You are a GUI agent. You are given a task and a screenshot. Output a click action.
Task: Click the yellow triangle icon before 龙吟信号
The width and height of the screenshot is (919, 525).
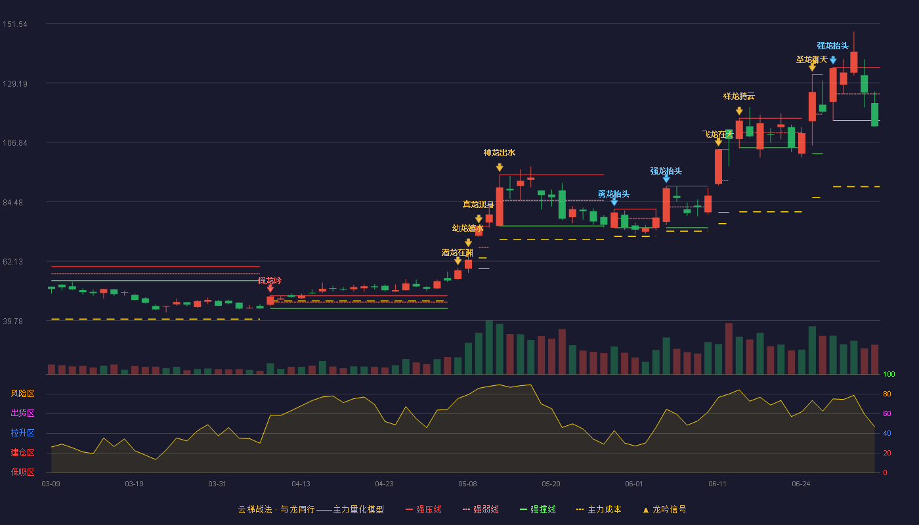point(645,509)
